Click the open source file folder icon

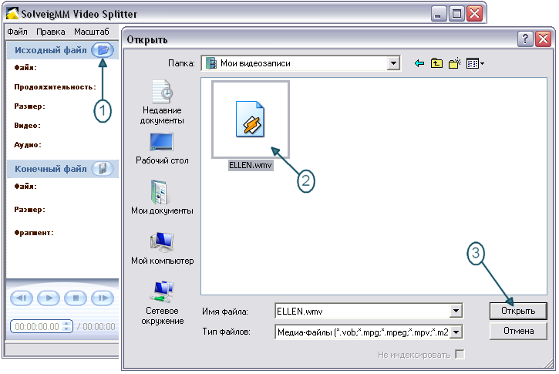[x=103, y=50]
